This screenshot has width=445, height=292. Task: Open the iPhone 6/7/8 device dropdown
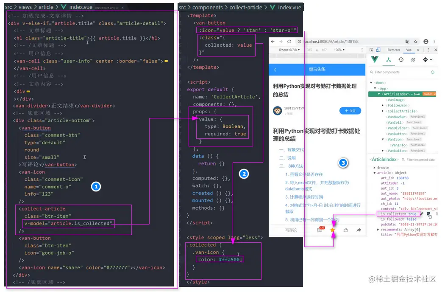pyautogui.click(x=289, y=50)
